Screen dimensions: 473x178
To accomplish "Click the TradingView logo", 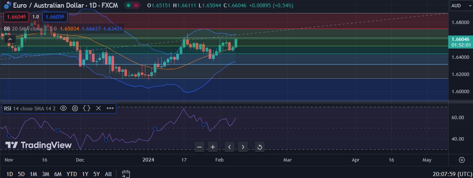I will tap(38, 145).
